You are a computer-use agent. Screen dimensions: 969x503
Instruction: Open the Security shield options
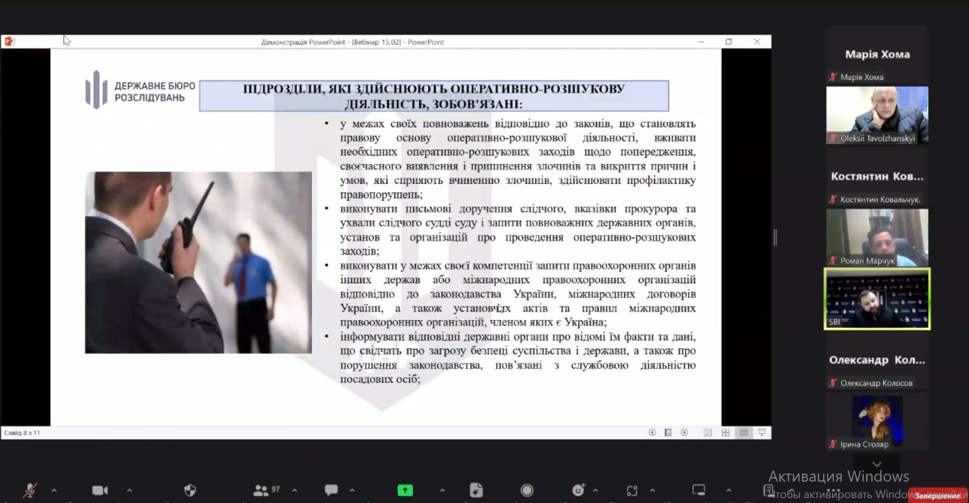[190, 490]
